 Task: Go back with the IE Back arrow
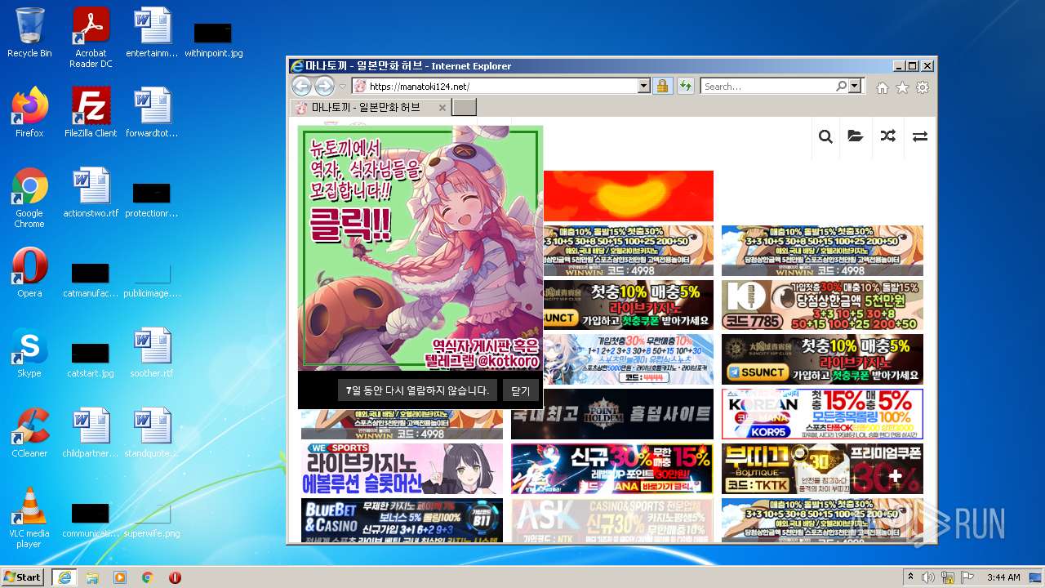(x=301, y=86)
